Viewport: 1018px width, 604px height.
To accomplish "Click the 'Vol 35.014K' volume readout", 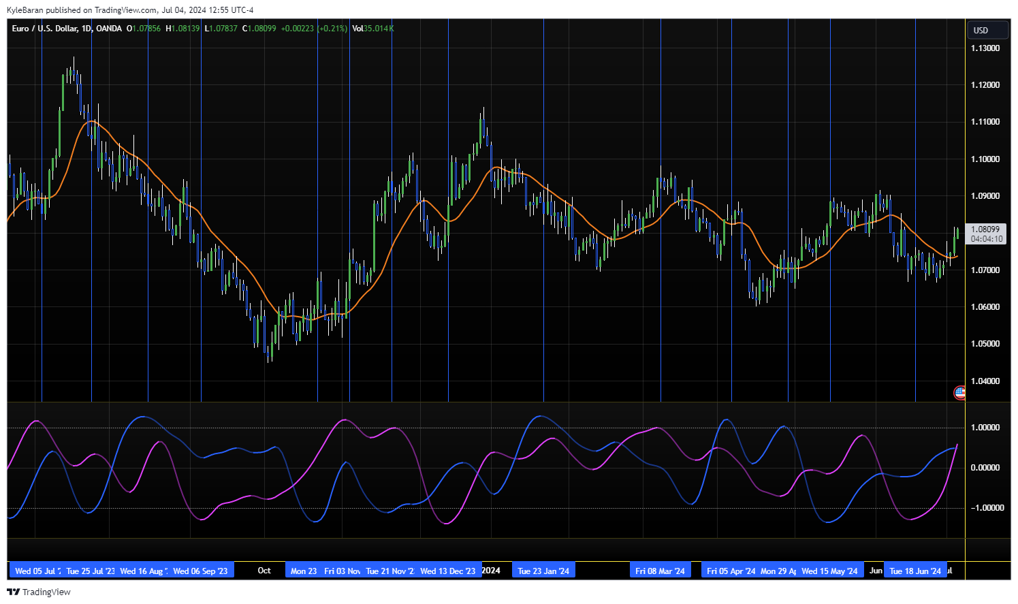I will [372, 29].
